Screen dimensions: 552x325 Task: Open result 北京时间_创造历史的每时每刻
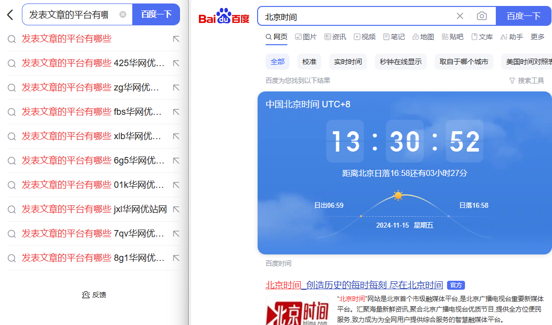[354, 285]
